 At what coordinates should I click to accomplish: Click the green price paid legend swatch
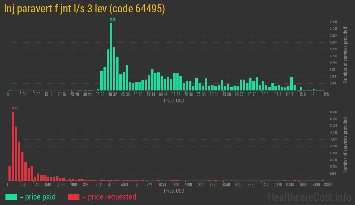point(11,197)
